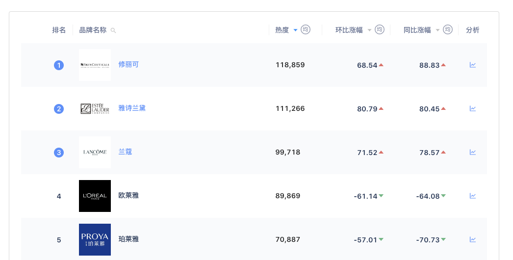Open trend analysis chart for 修丽可
This screenshot has height=260, width=513.
click(473, 65)
